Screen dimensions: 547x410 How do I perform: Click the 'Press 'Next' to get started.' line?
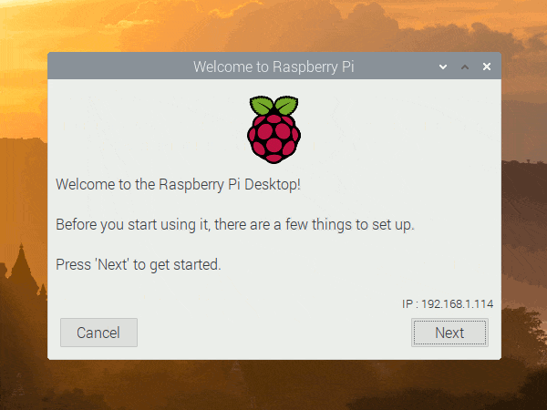coord(139,264)
